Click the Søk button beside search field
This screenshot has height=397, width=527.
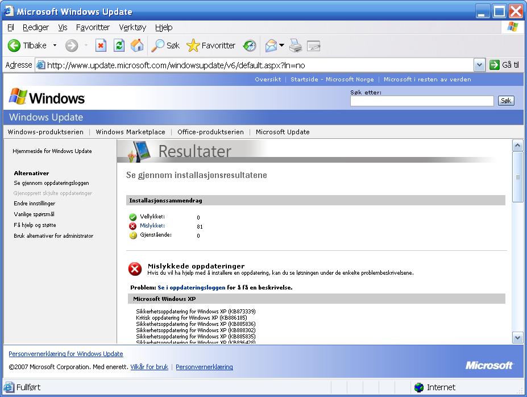click(506, 101)
